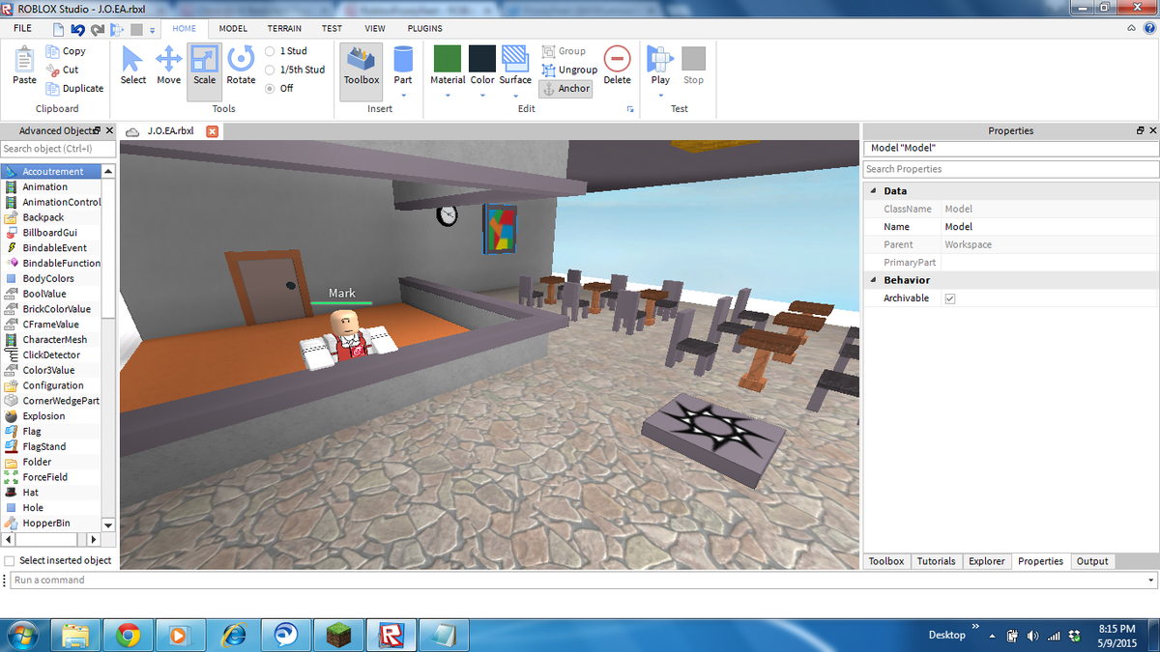Open Minecraft from the taskbar
This screenshot has height=652, width=1160.
[339, 635]
